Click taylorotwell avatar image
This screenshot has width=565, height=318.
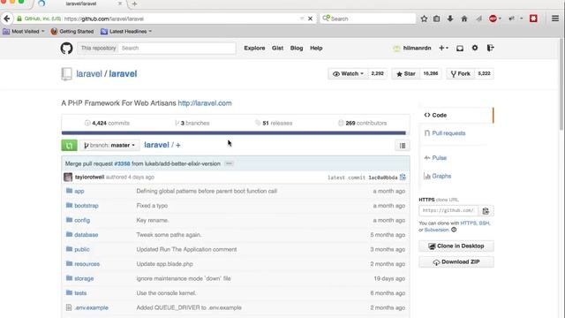click(68, 177)
